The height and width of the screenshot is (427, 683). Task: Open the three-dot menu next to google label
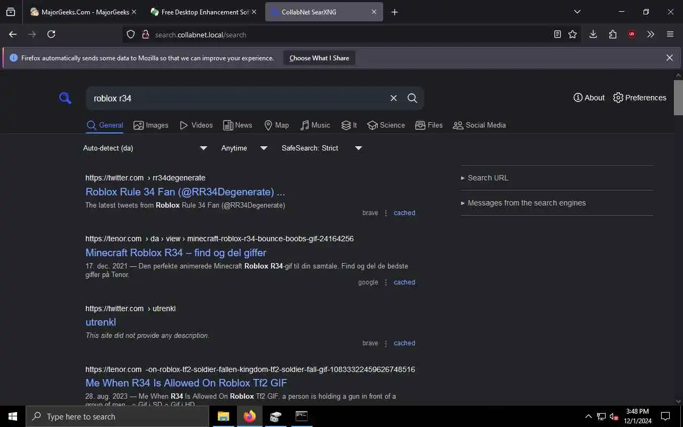click(386, 282)
